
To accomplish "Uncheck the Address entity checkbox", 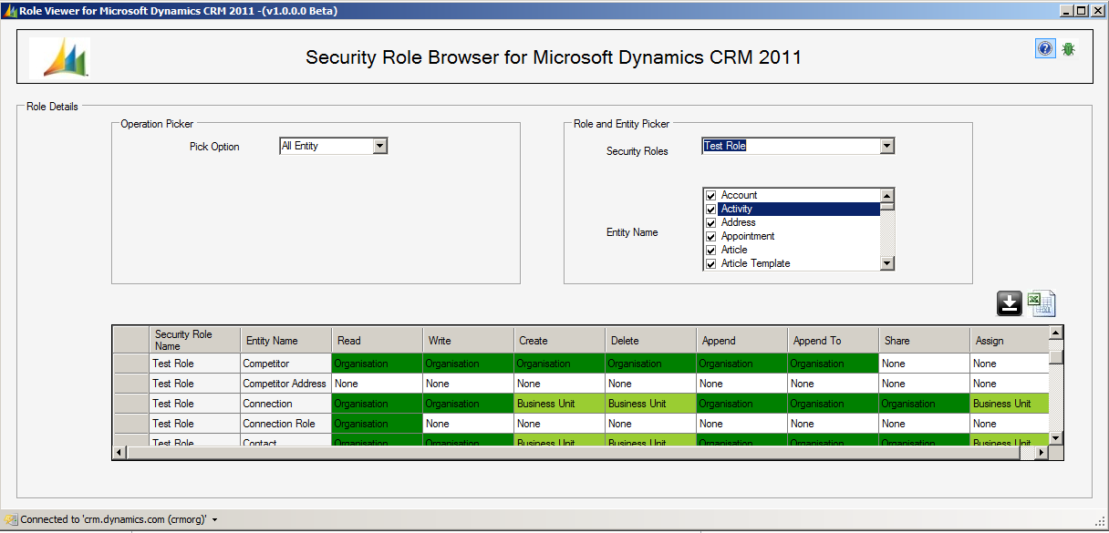I will pos(711,222).
